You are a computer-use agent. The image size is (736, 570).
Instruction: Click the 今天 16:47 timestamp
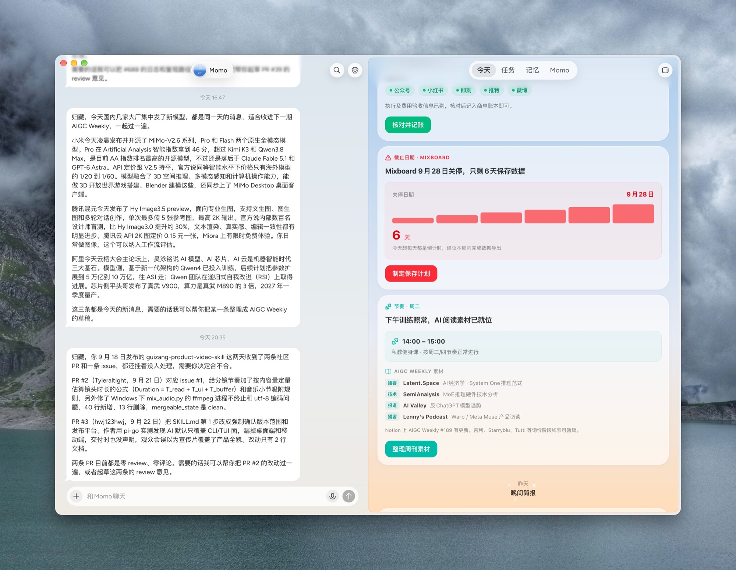[x=212, y=97]
